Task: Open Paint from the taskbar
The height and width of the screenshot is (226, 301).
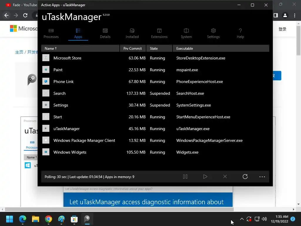Action: [x=61, y=219]
